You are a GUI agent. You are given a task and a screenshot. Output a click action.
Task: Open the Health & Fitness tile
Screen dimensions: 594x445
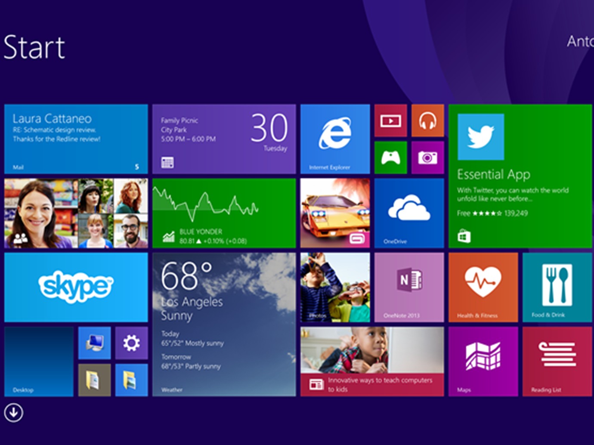(483, 287)
